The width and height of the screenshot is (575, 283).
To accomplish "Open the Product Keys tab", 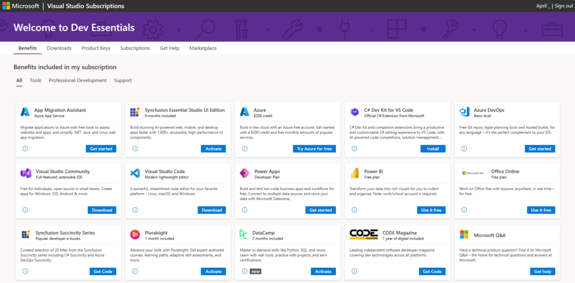I will tap(95, 48).
